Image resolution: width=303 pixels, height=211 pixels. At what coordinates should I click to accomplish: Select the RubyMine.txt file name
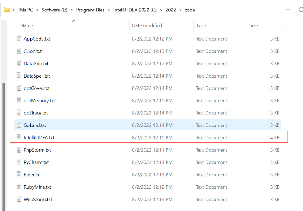[x=38, y=187]
